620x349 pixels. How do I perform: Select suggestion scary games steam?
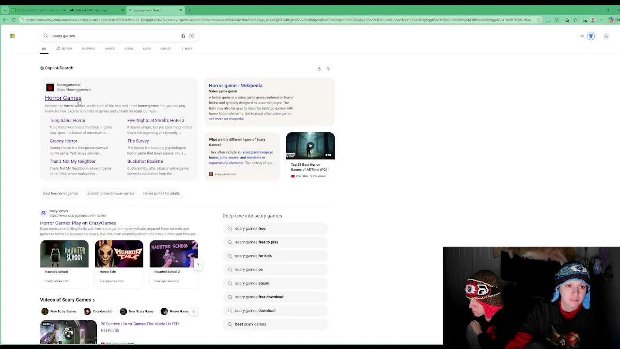pos(275,283)
